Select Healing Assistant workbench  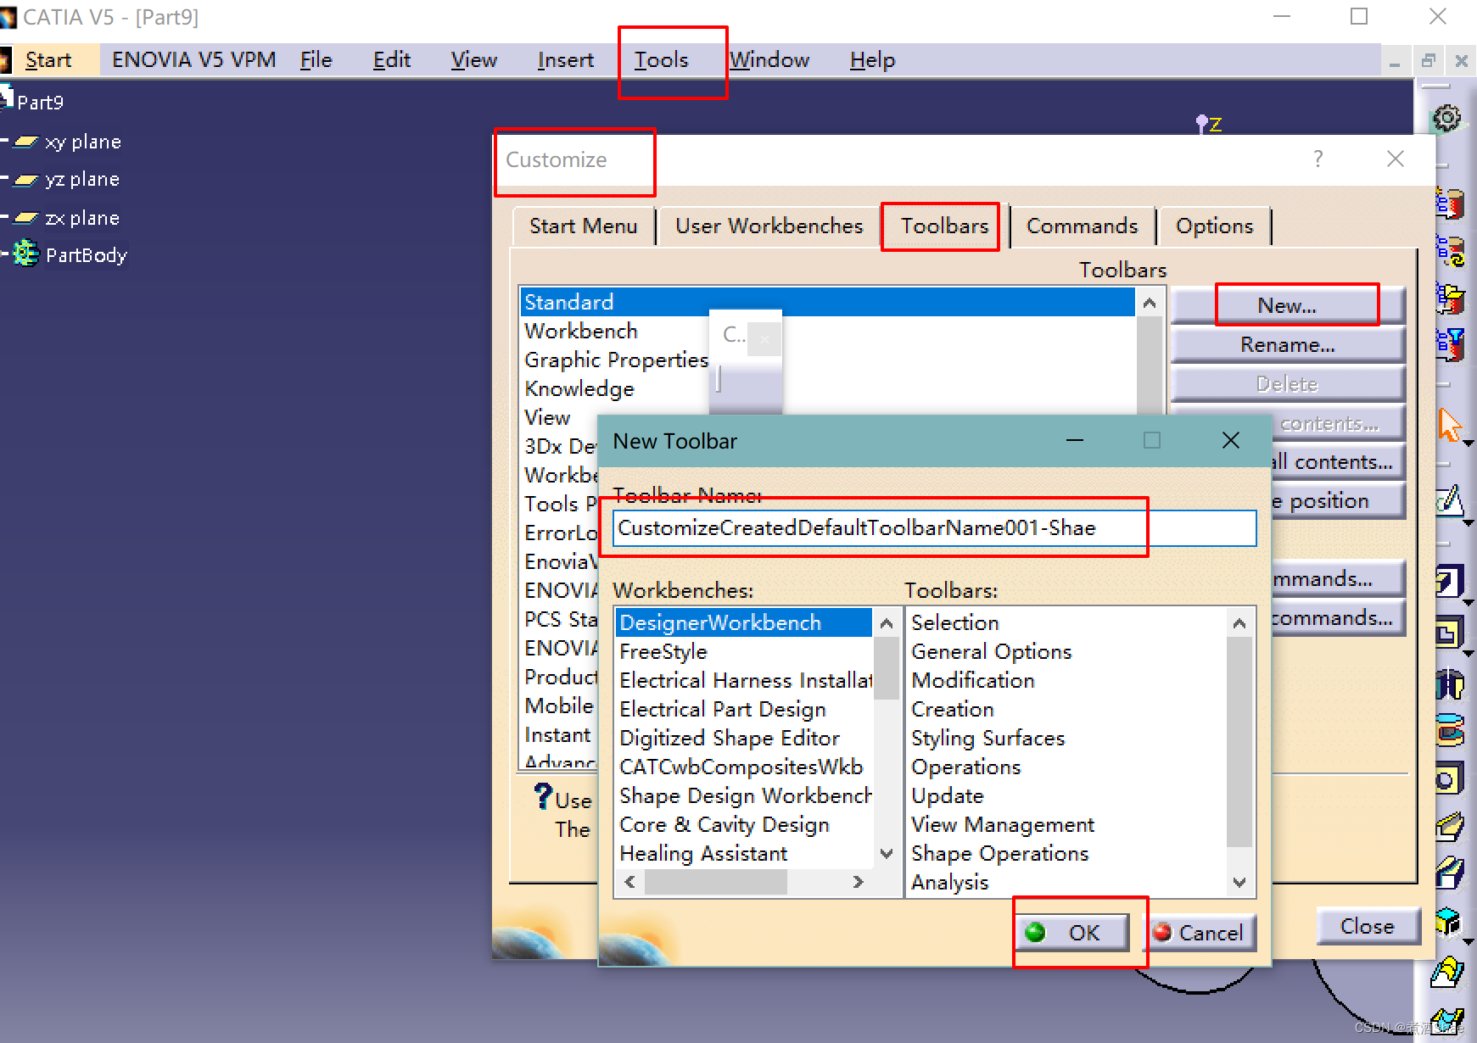click(744, 854)
